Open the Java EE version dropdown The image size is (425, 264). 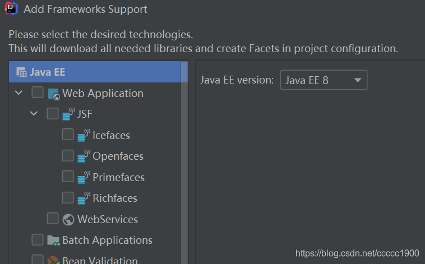point(324,80)
